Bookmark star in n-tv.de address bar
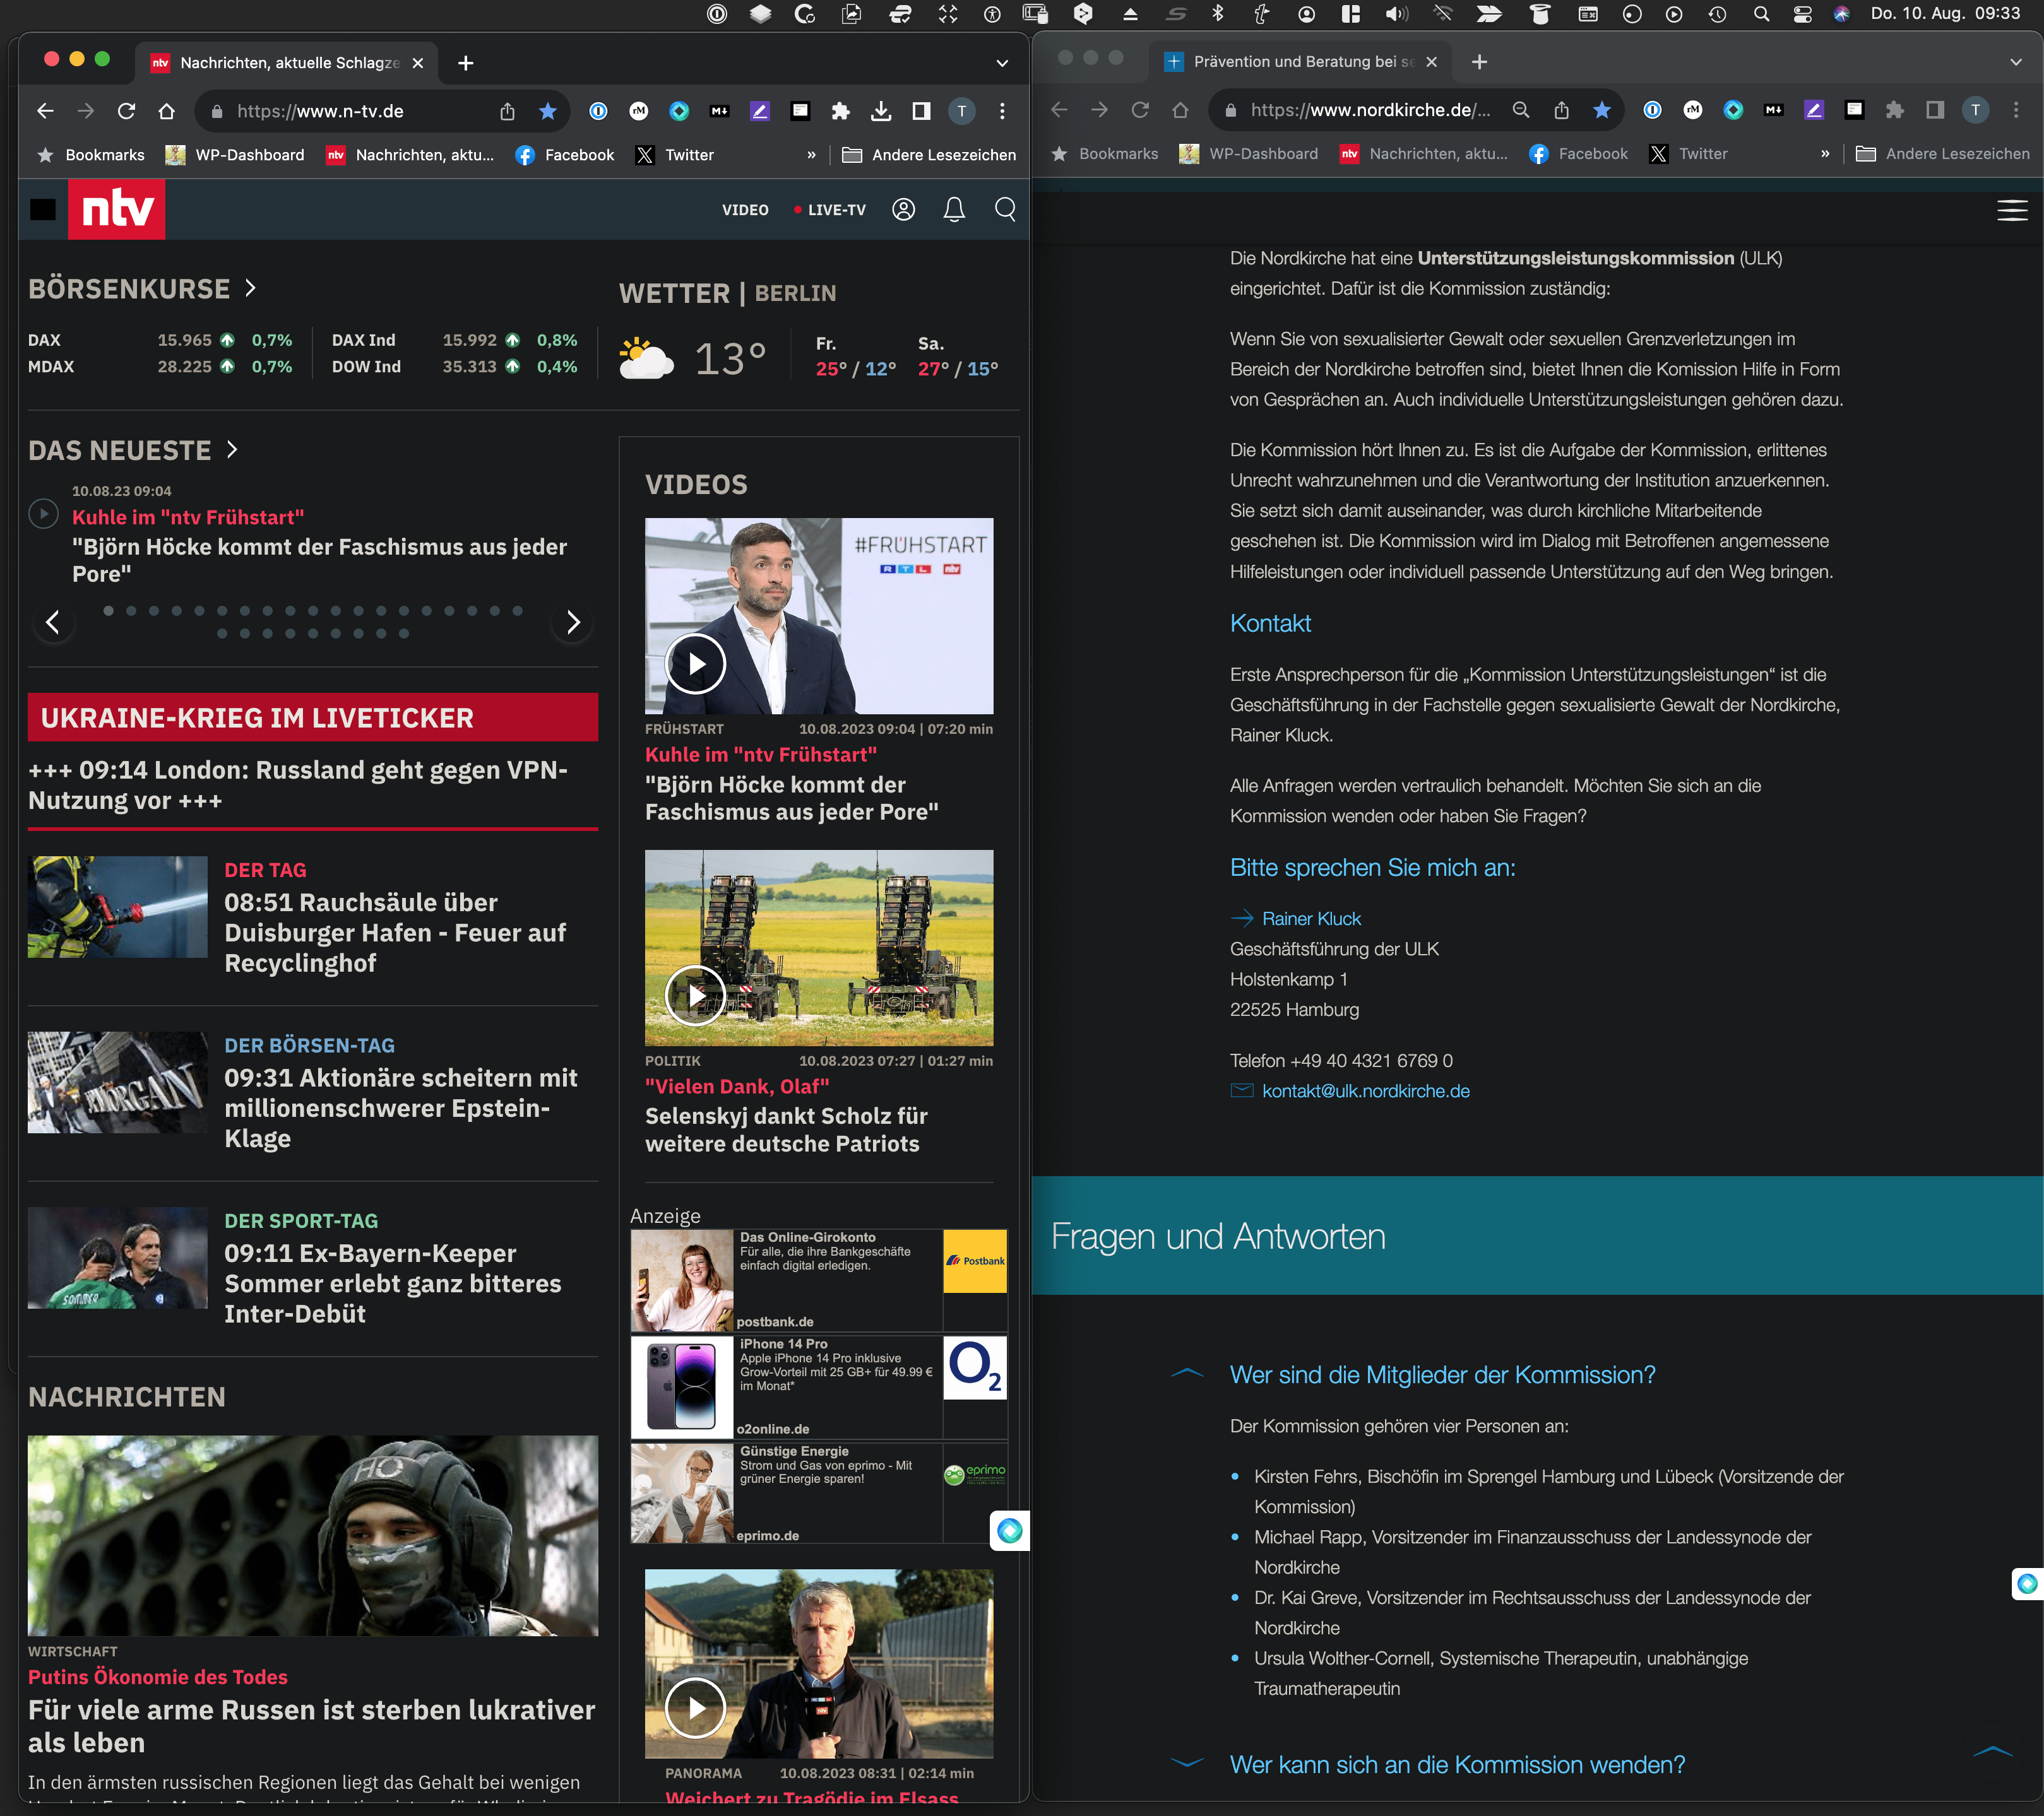 point(548,111)
